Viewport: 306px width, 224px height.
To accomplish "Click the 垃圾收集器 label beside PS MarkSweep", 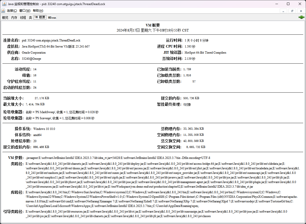I will pyautogui.click(x=14, y=112).
